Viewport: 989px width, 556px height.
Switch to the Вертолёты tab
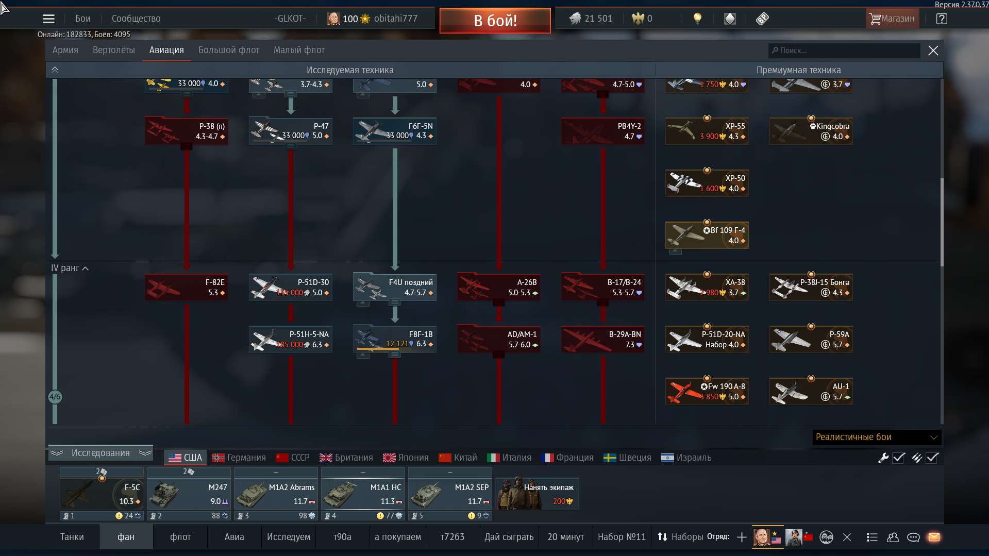tap(114, 50)
